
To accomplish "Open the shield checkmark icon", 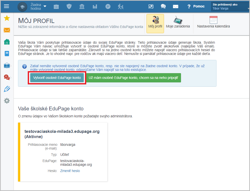I will (x=69, y=6).
